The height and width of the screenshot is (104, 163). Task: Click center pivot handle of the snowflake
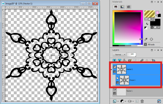click(x=51, y=55)
